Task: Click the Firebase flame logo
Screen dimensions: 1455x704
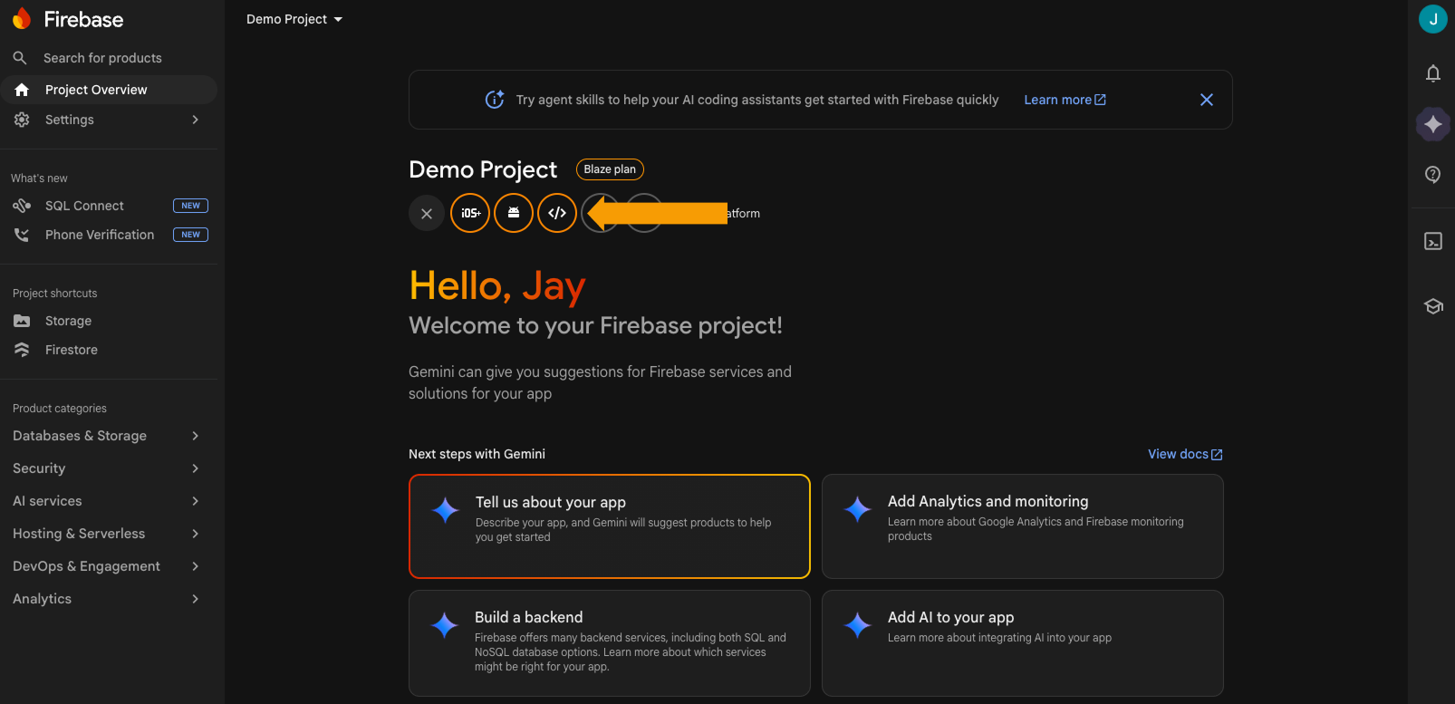Action: click(22, 19)
